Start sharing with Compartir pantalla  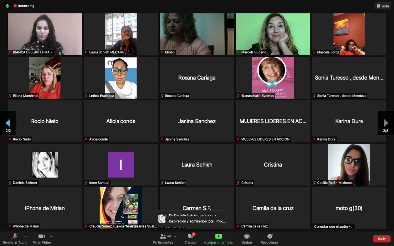(x=218, y=238)
